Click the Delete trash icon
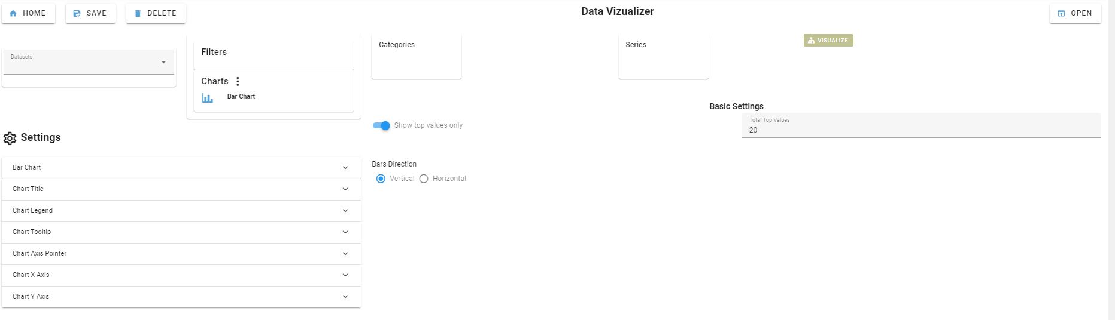Viewport: 1115px width, 320px height. pyautogui.click(x=138, y=13)
